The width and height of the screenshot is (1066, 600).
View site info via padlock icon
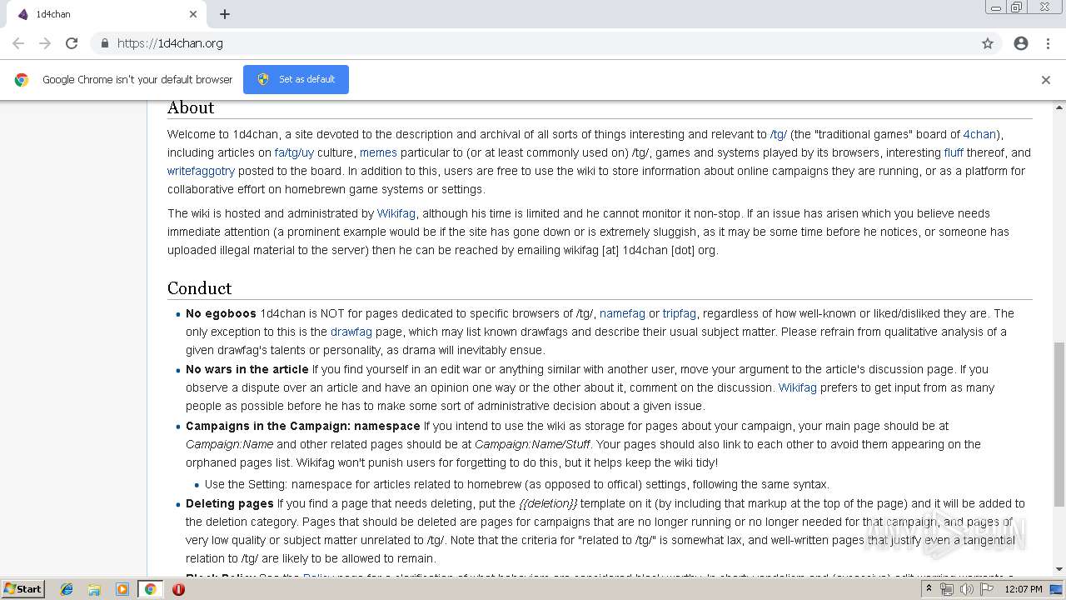[x=104, y=43]
